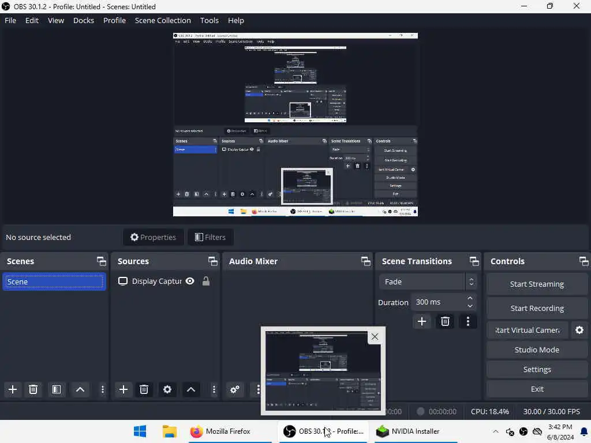Increase transition duration with up arrow
Screen dimensions: 591x443
point(470,298)
